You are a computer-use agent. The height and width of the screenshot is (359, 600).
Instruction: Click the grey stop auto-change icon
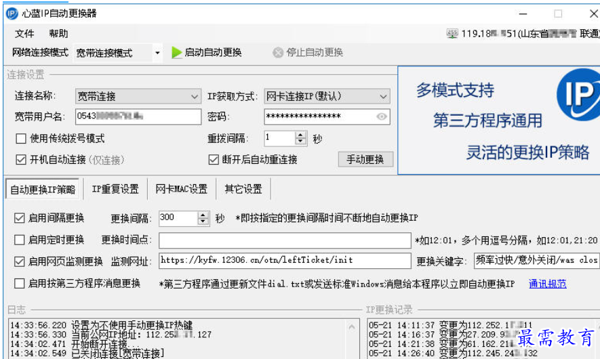(x=278, y=52)
